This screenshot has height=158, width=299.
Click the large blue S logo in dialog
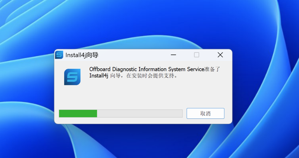point(72,77)
